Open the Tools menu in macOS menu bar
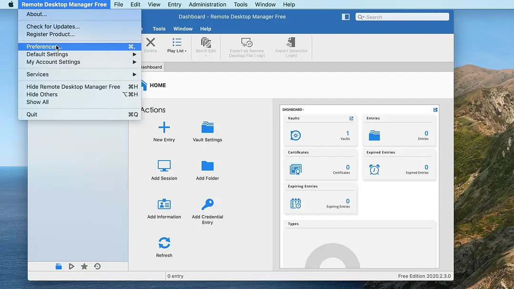 240,4
